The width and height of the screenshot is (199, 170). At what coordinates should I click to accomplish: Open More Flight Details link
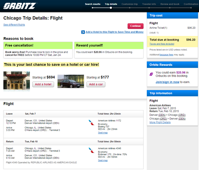point(160,123)
